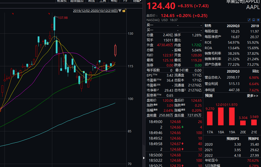Click the 2019 column header
This screenshot has height=167, width=261.
(x=255, y=26)
